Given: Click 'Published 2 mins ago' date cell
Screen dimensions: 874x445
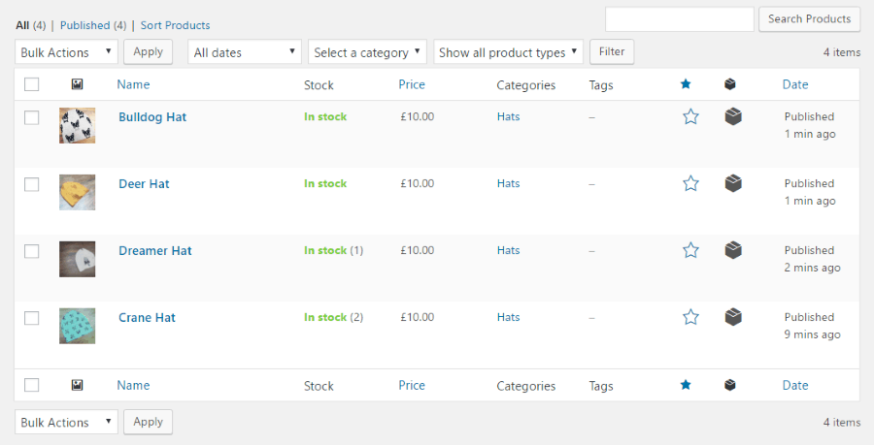Looking at the screenshot, I should coord(812,259).
